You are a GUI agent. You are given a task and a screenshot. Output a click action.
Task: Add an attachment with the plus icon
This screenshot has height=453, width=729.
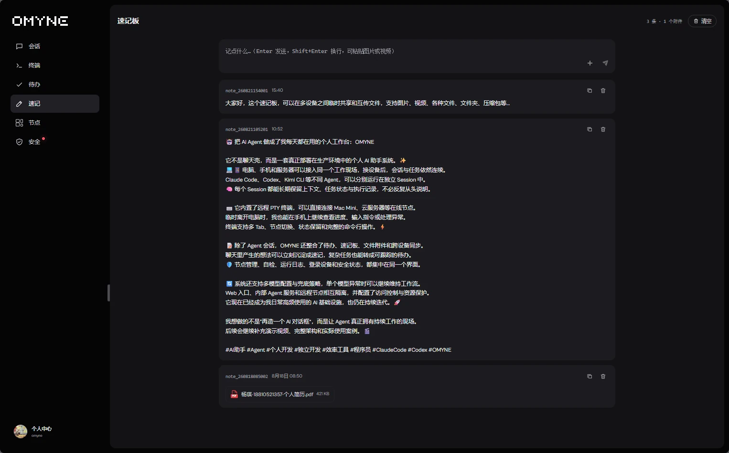click(x=590, y=63)
